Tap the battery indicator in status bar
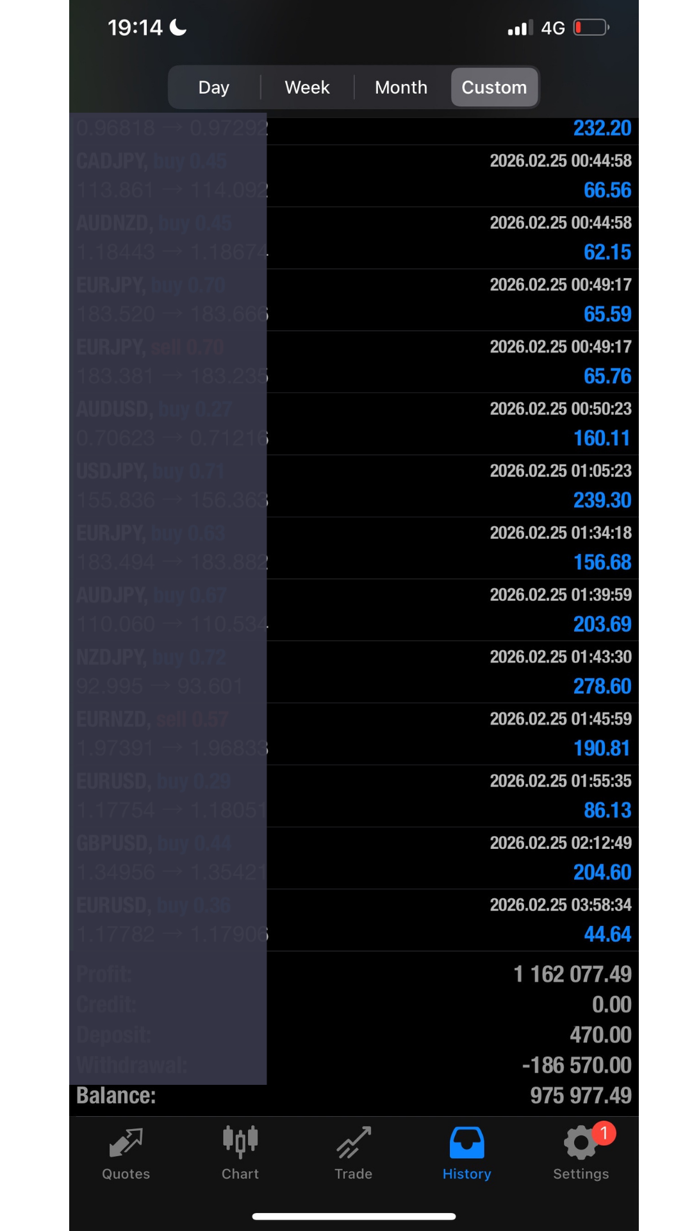 (x=591, y=28)
